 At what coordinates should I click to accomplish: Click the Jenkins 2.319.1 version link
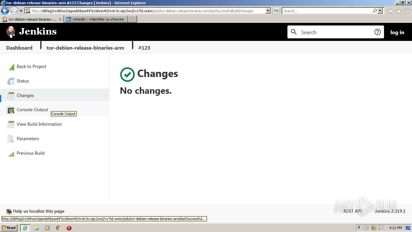pyautogui.click(x=390, y=211)
